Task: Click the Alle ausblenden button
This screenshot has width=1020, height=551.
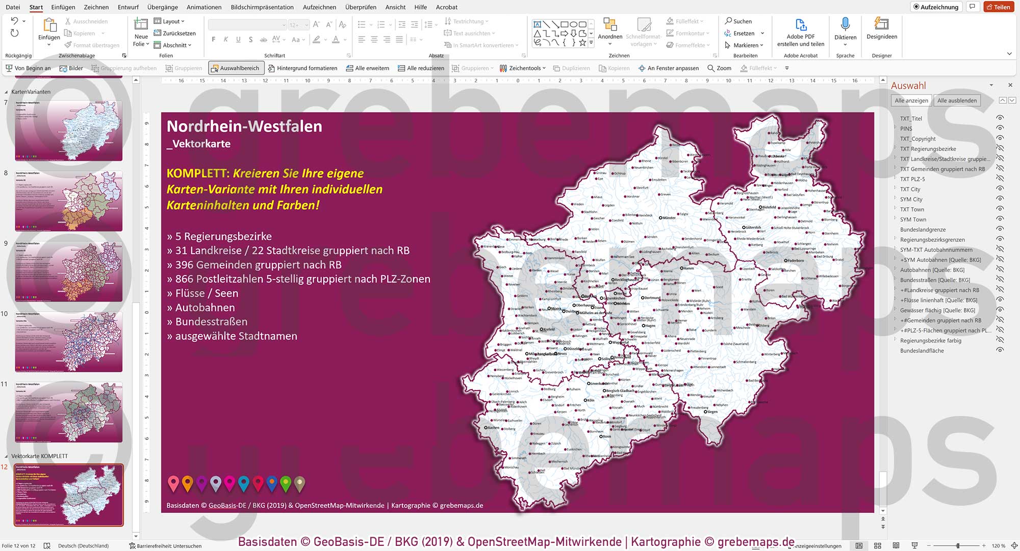Action: 957,100
